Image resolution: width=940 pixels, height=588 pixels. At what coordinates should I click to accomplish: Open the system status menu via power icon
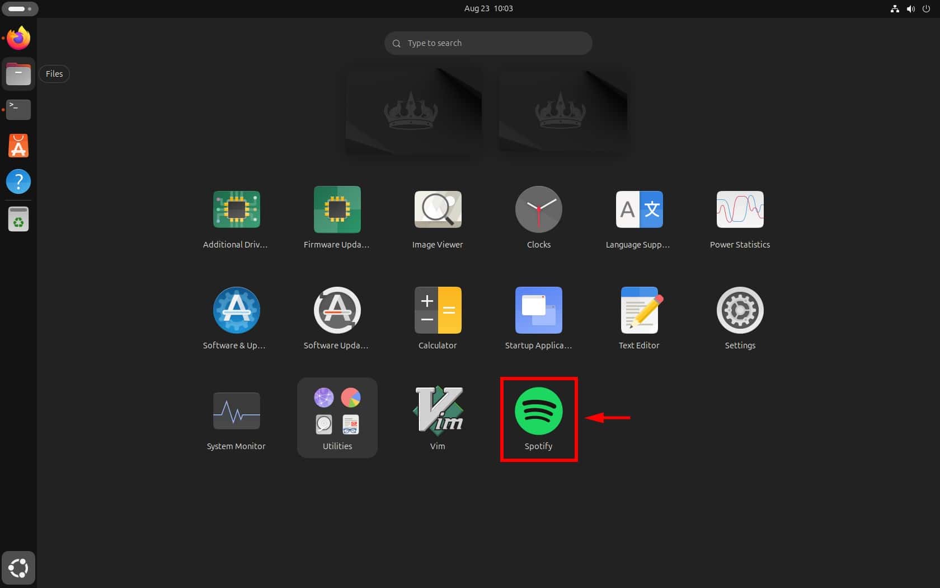(927, 8)
